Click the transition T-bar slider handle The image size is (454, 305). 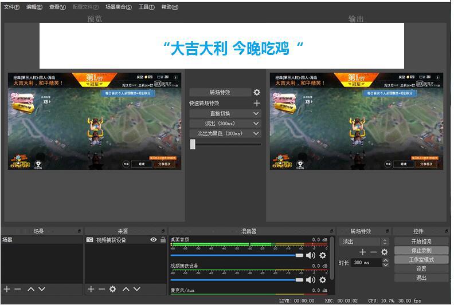193,144
